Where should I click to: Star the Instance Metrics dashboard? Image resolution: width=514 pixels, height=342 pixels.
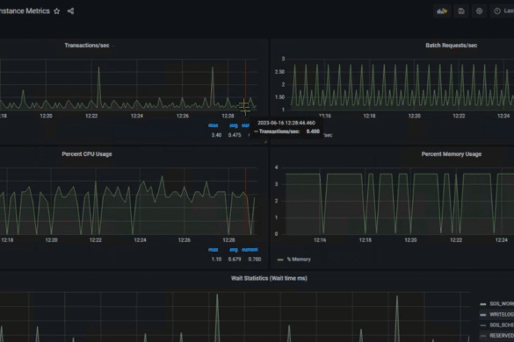click(x=57, y=11)
